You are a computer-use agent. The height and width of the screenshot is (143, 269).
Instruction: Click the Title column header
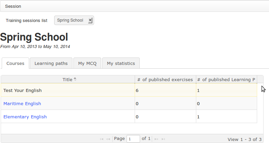pos(67,80)
